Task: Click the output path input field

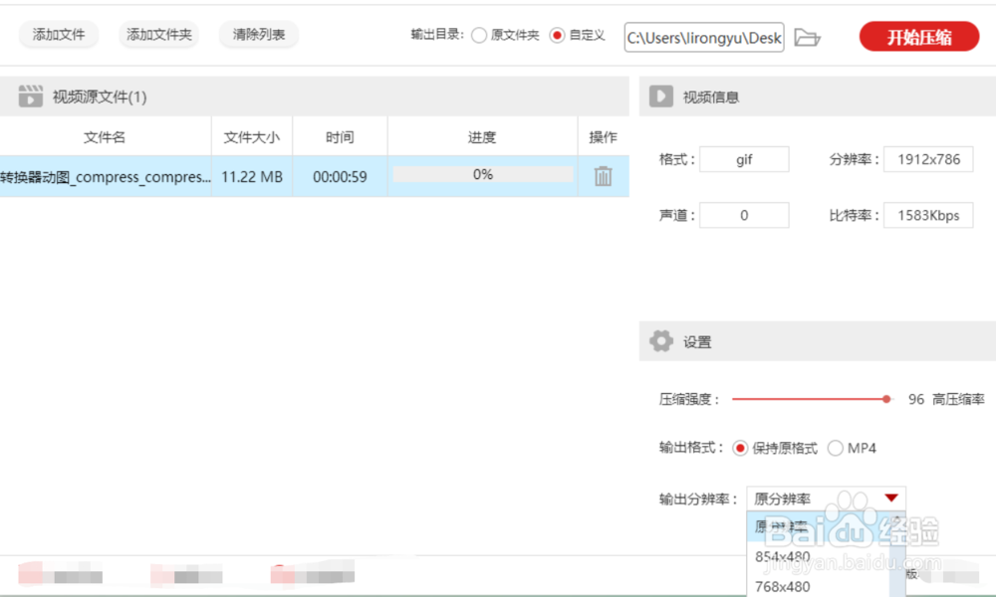Action: pyautogui.click(x=703, y=37)
